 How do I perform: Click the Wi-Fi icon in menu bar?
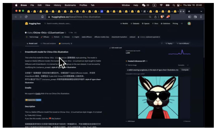pyautogui.click(x=161, y=5)
